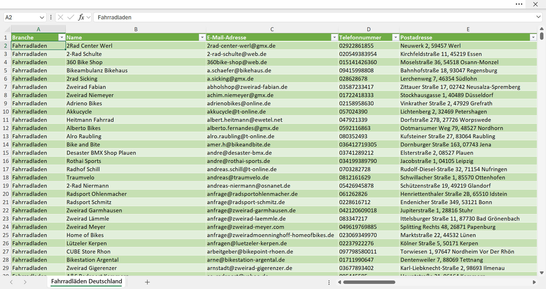Click the Name Box vertical dots handle

(51, 17)
